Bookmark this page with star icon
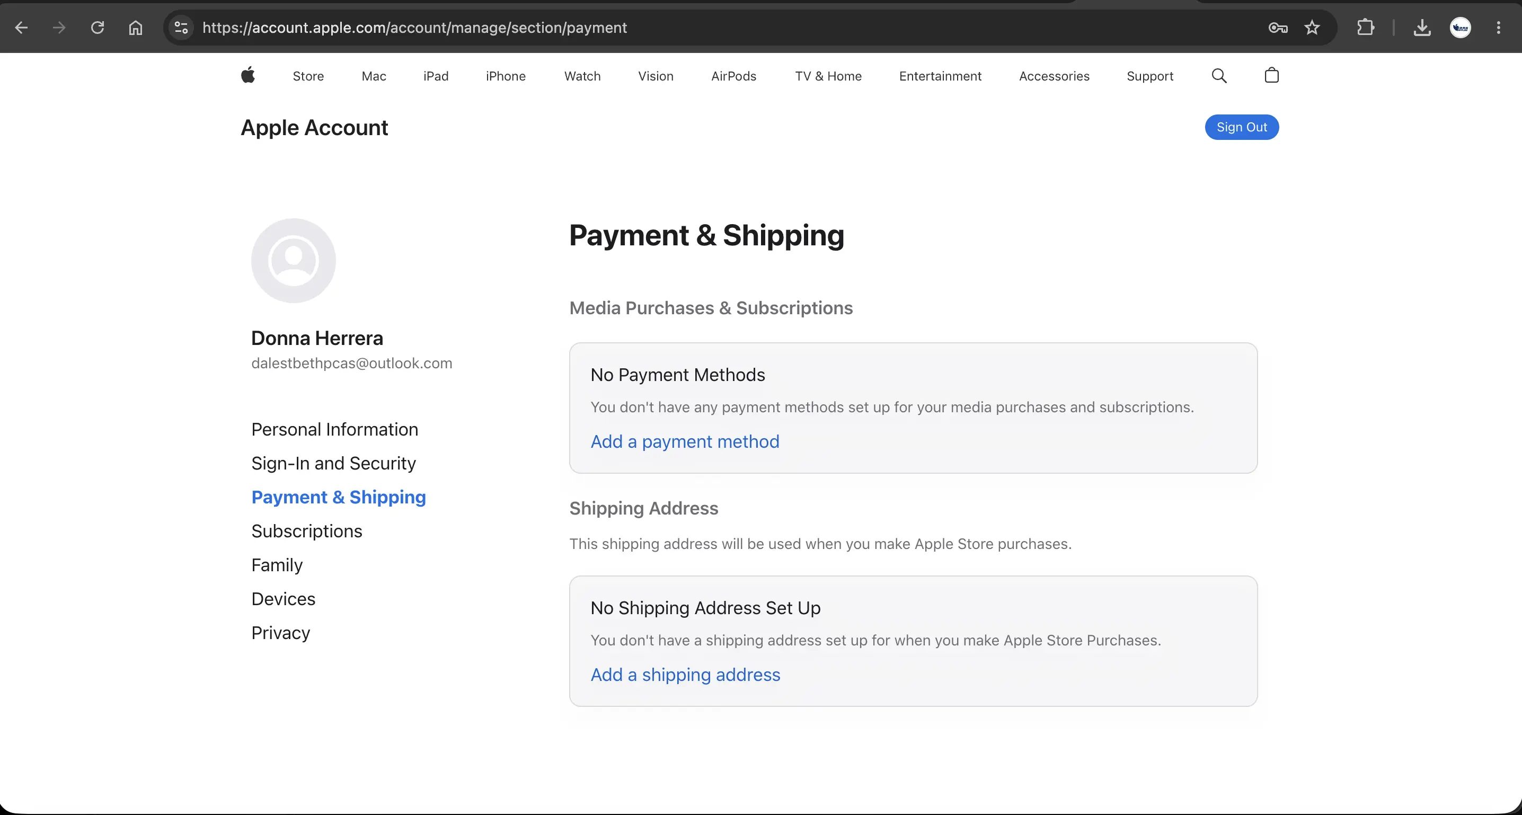1522x815 pixels. [1312, 28]
